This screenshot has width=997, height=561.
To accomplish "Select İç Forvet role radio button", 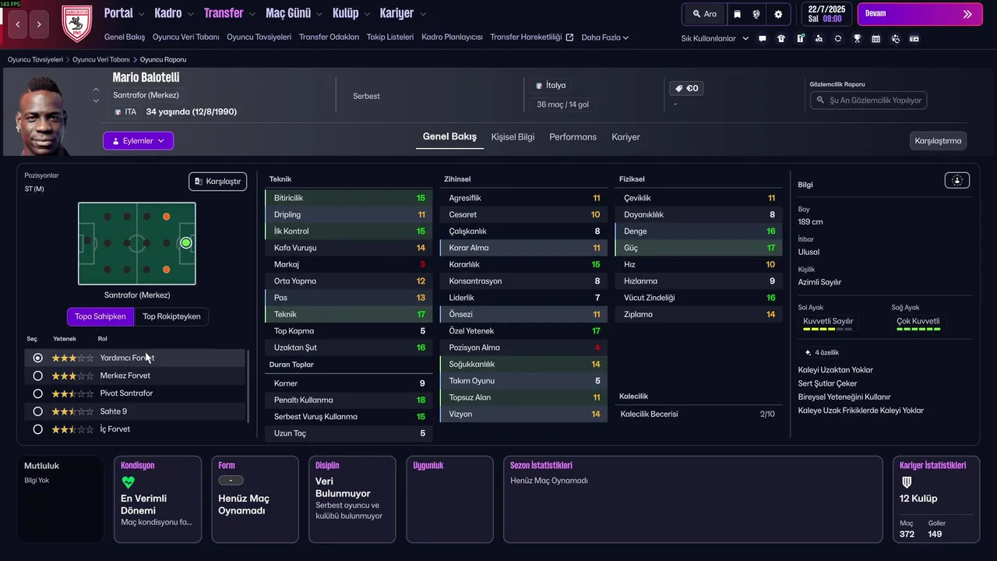I will tap(37, 429).
